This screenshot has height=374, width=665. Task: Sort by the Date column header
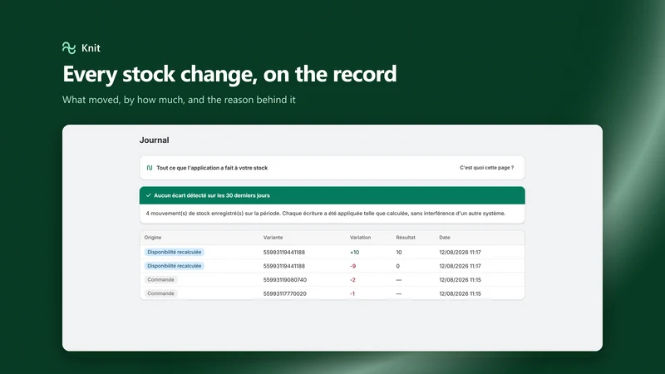(445, 238)
